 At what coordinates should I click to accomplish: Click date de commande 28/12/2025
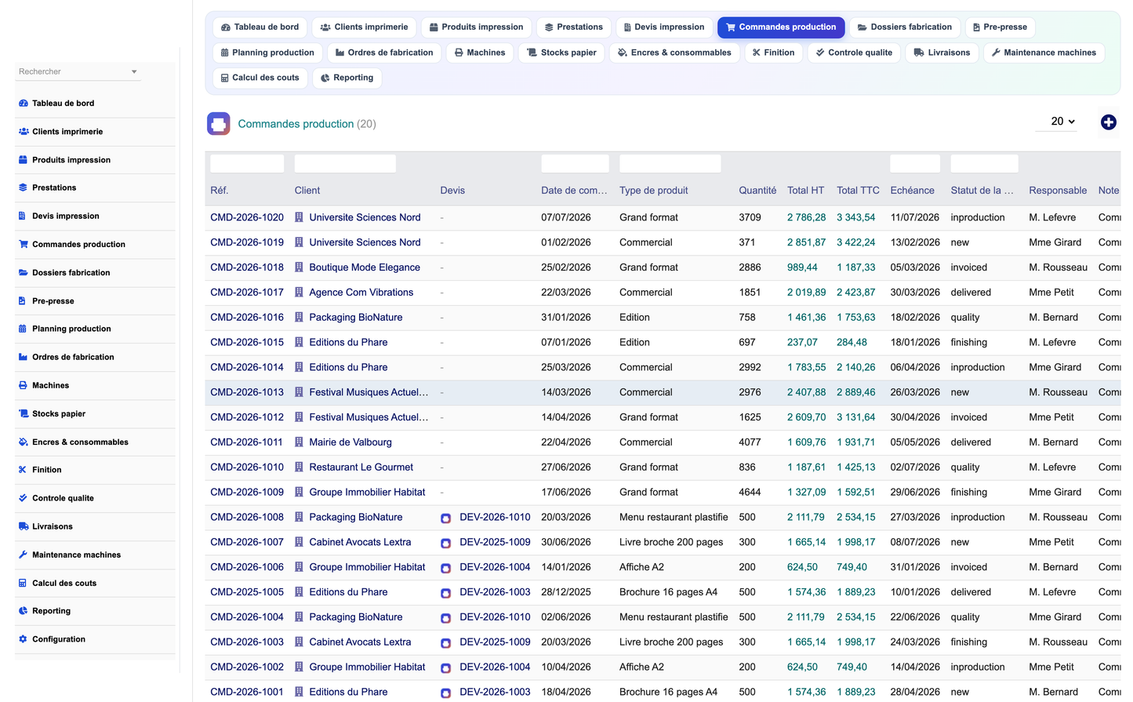566,592
